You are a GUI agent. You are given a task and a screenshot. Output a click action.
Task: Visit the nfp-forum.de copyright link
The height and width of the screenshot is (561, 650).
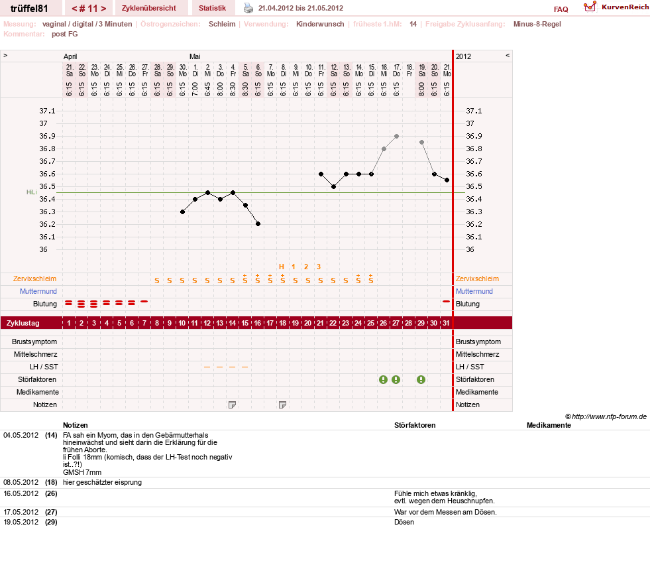pyautogui.click(x=606, y=416)
